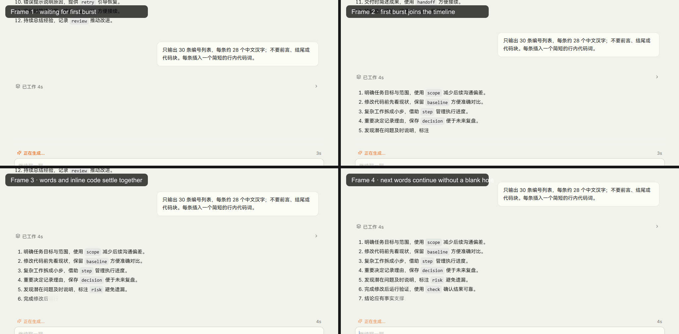679x334 pixels.
Task: Click the decision code chip in Frame 3
Action: (x=92, y=280)
